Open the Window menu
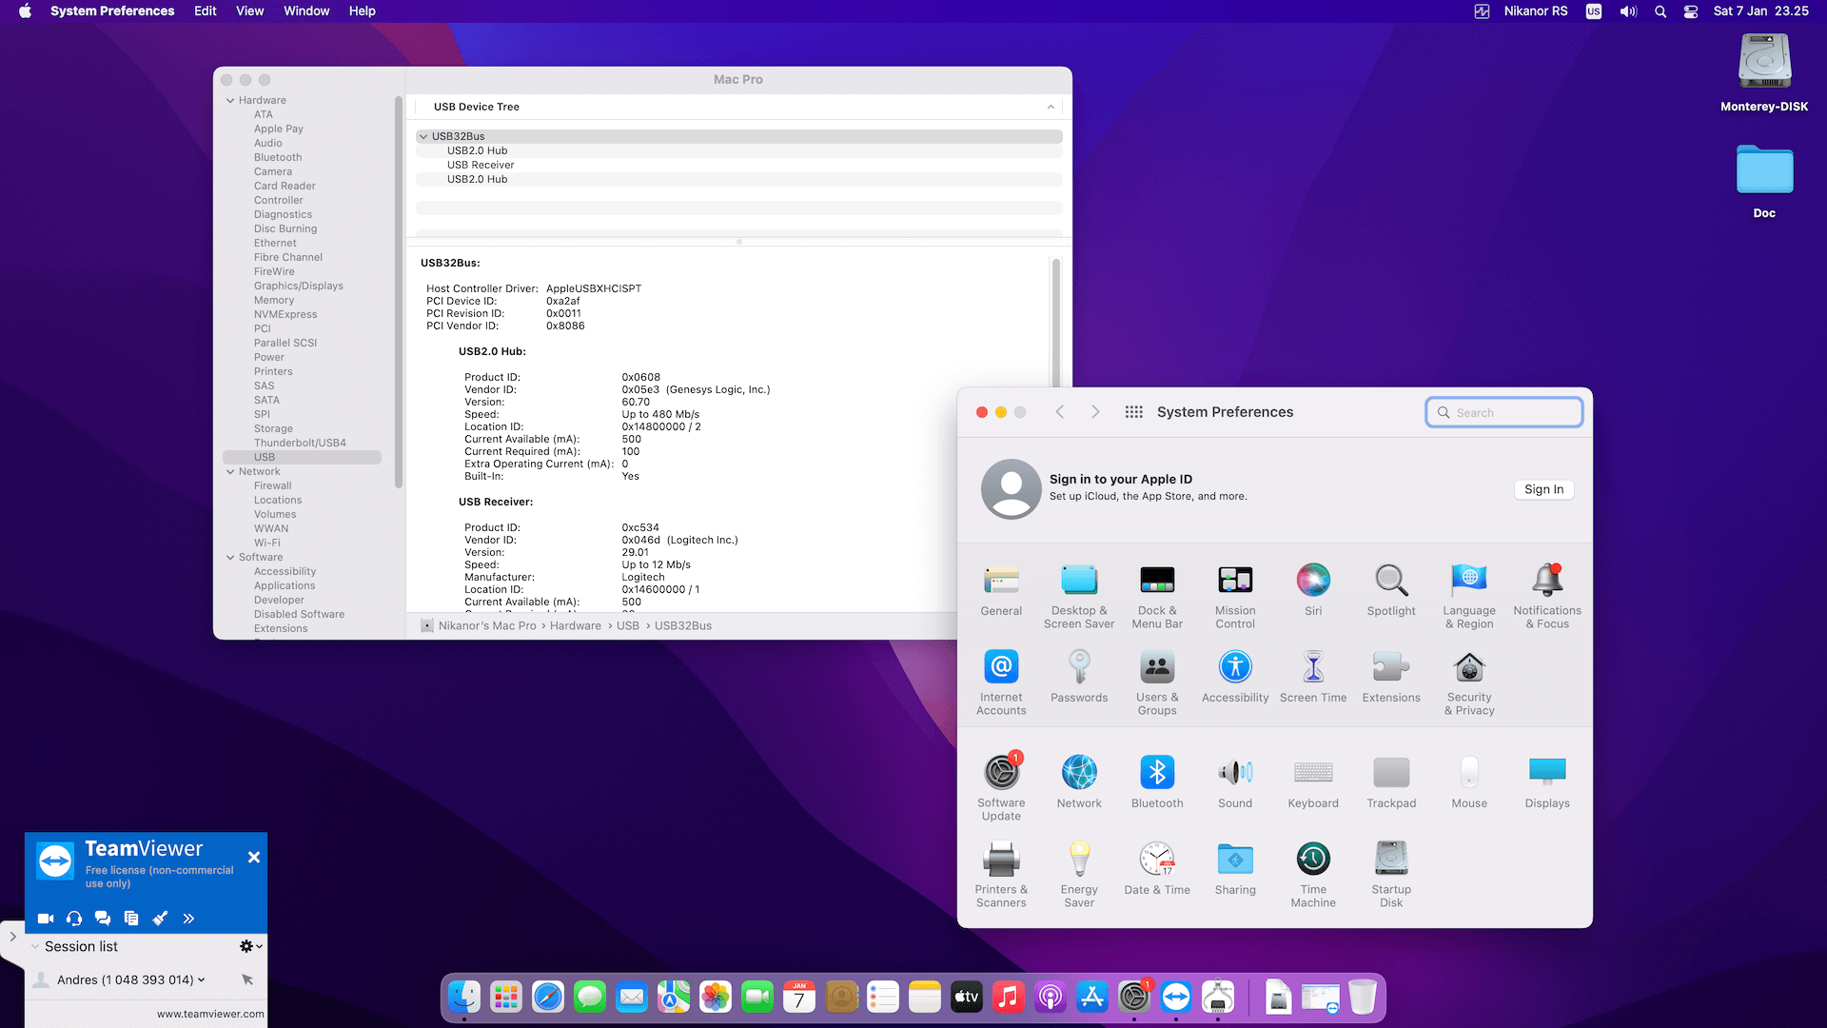This screenshot has height=1028, width=1827. (305, 11)
